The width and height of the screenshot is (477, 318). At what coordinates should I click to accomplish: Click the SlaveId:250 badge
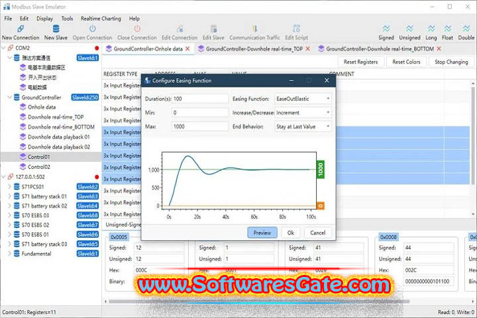click(85, 97)
